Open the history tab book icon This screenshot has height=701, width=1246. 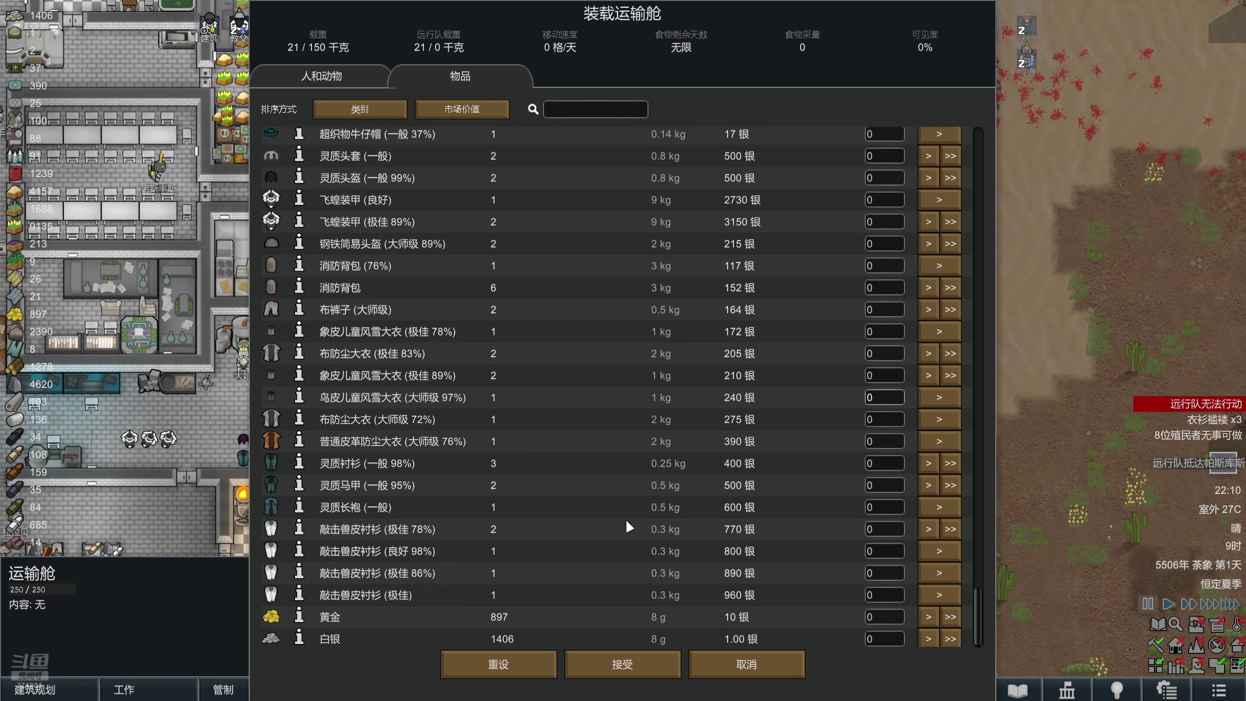coord(1018,690)
